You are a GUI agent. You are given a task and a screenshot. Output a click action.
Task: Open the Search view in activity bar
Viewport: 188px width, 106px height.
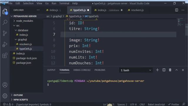tap(5, 22)
